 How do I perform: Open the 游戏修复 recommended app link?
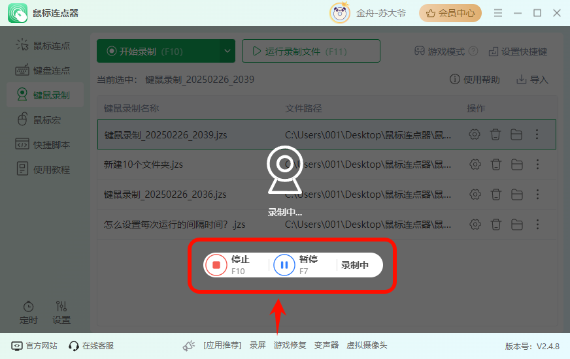coord(290,345)
